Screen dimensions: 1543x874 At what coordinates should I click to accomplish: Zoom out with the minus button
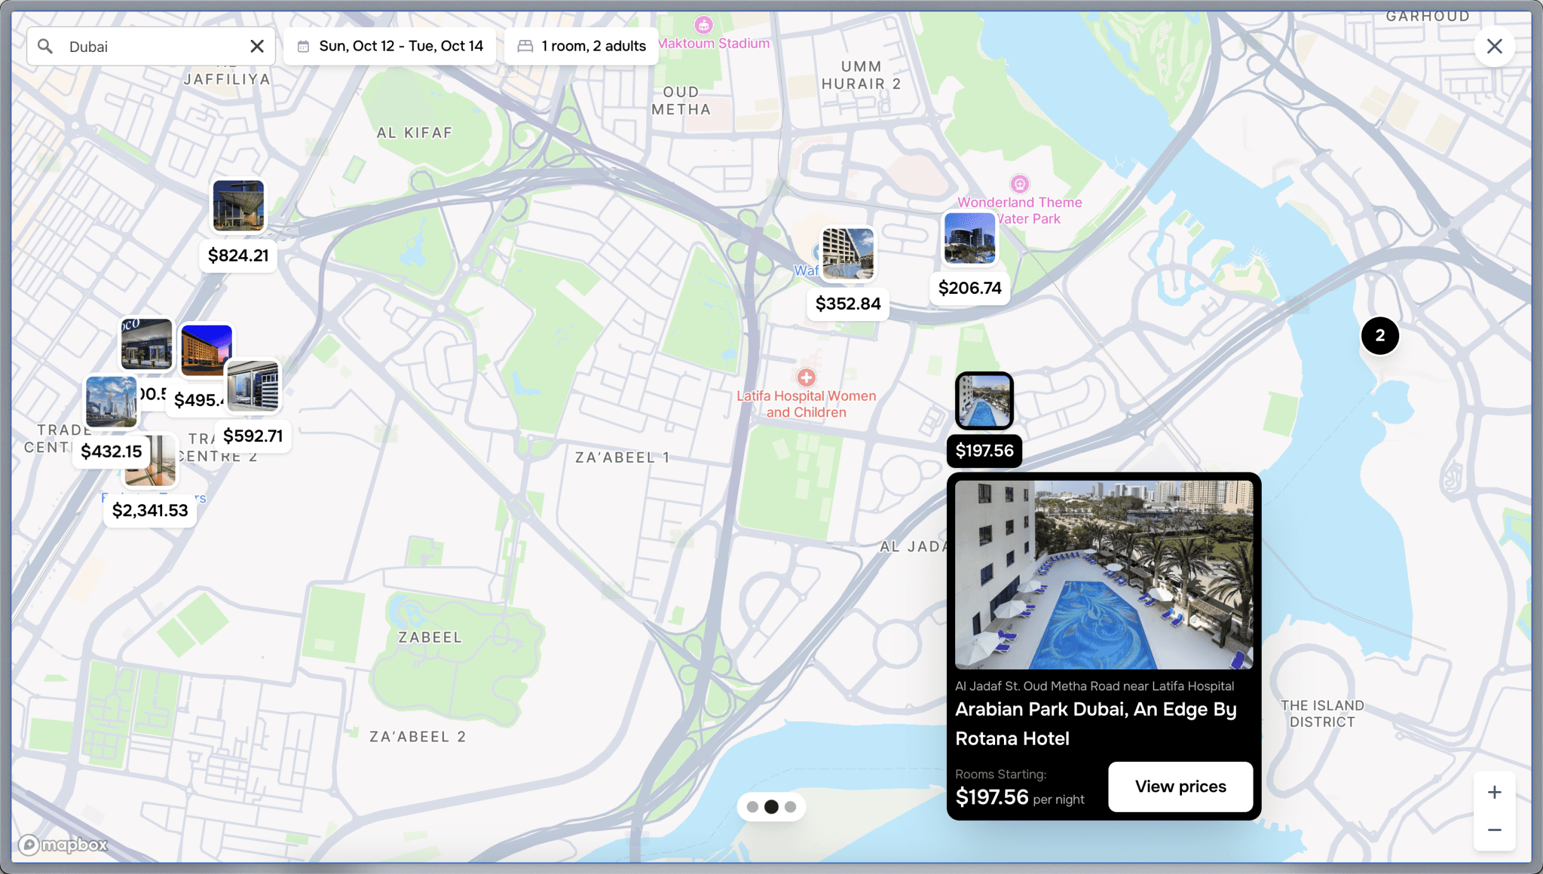pos(1494,830)
